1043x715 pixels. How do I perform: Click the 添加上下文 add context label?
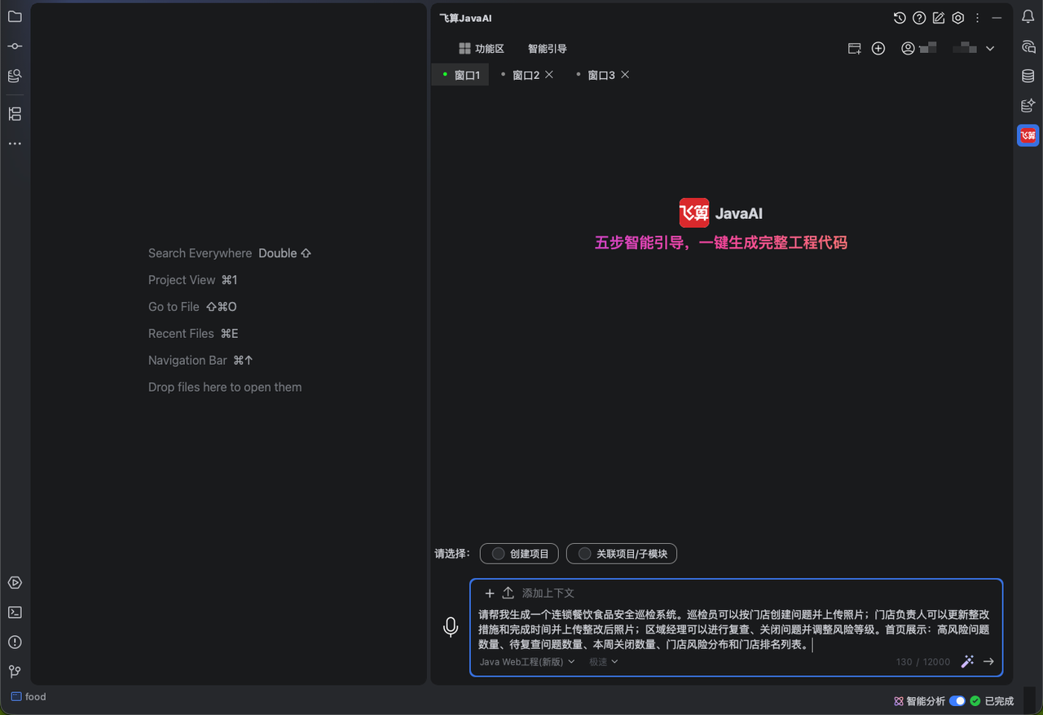pyautogui.click(x=548, y=593)
